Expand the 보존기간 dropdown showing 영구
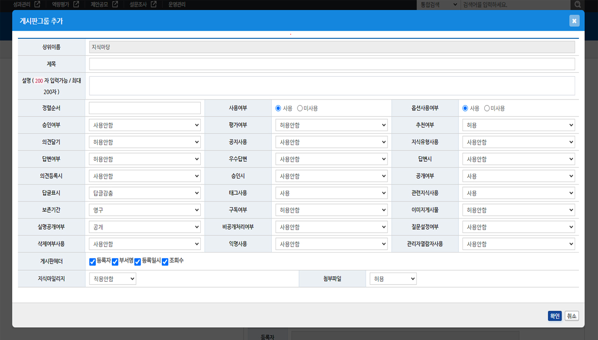Viewport: 598px width, 340px height. point(145,210)
